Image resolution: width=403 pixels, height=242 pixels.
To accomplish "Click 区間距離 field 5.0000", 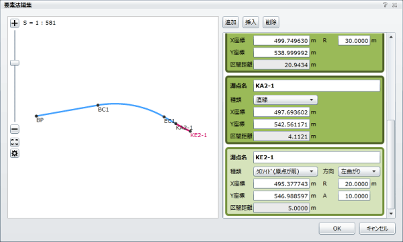I will (x=281, y=208).
